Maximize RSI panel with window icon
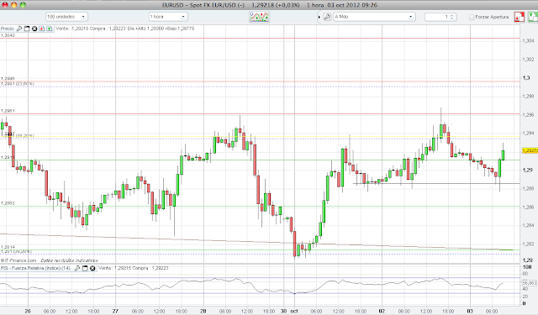Screen dimensions: 538x315 (x=85, y=268)
